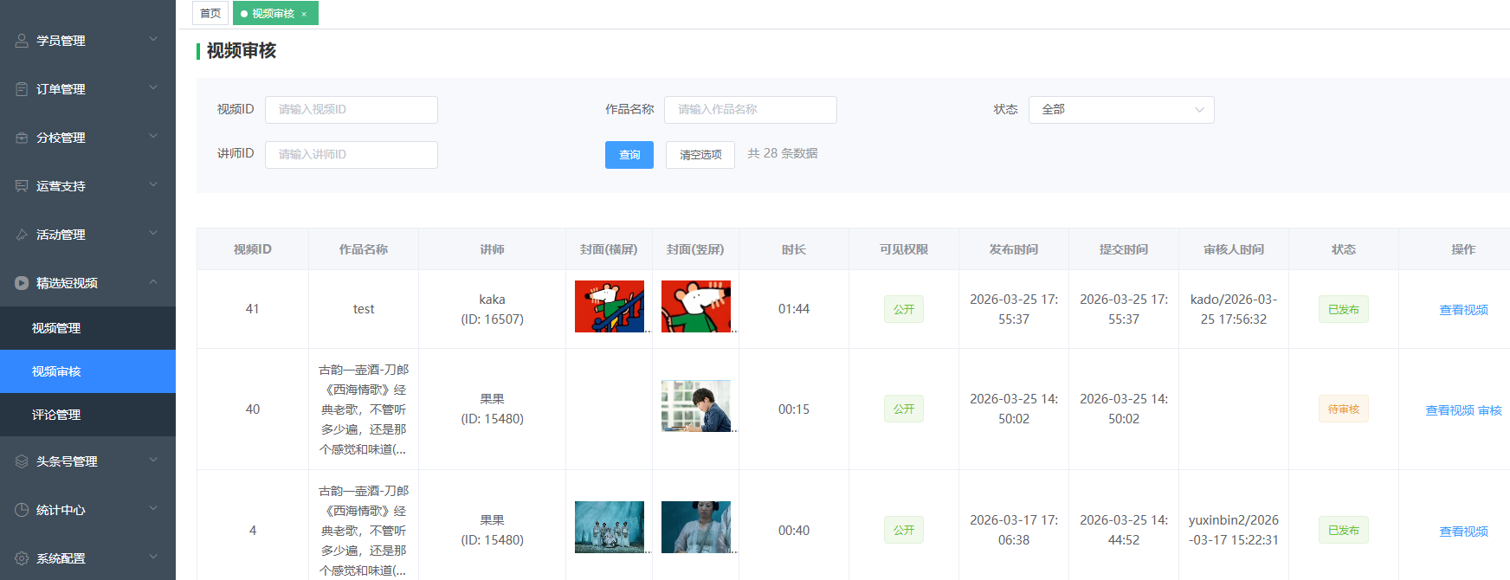Click the 分校管理 icon in sidebar
This screenshot has height=580, width=1510.
click(22, 138)
